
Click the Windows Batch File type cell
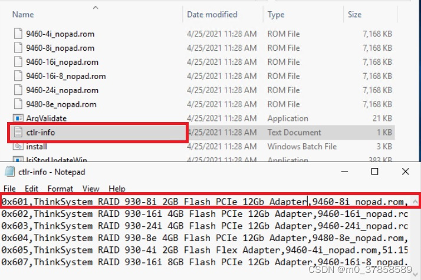pos(302,146)
